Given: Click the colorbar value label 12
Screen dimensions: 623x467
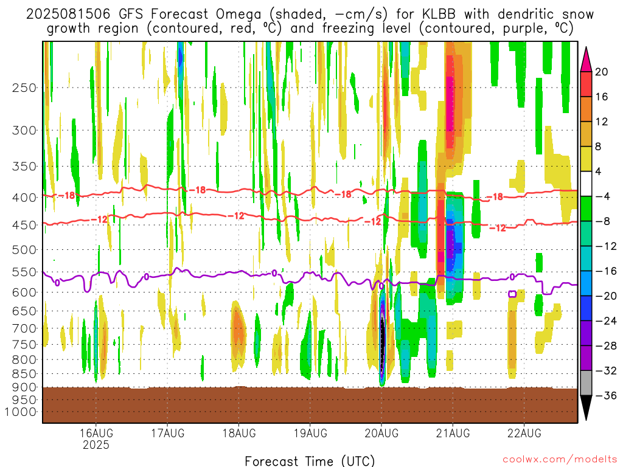Looking at the screenshot, I should (601, 122).
